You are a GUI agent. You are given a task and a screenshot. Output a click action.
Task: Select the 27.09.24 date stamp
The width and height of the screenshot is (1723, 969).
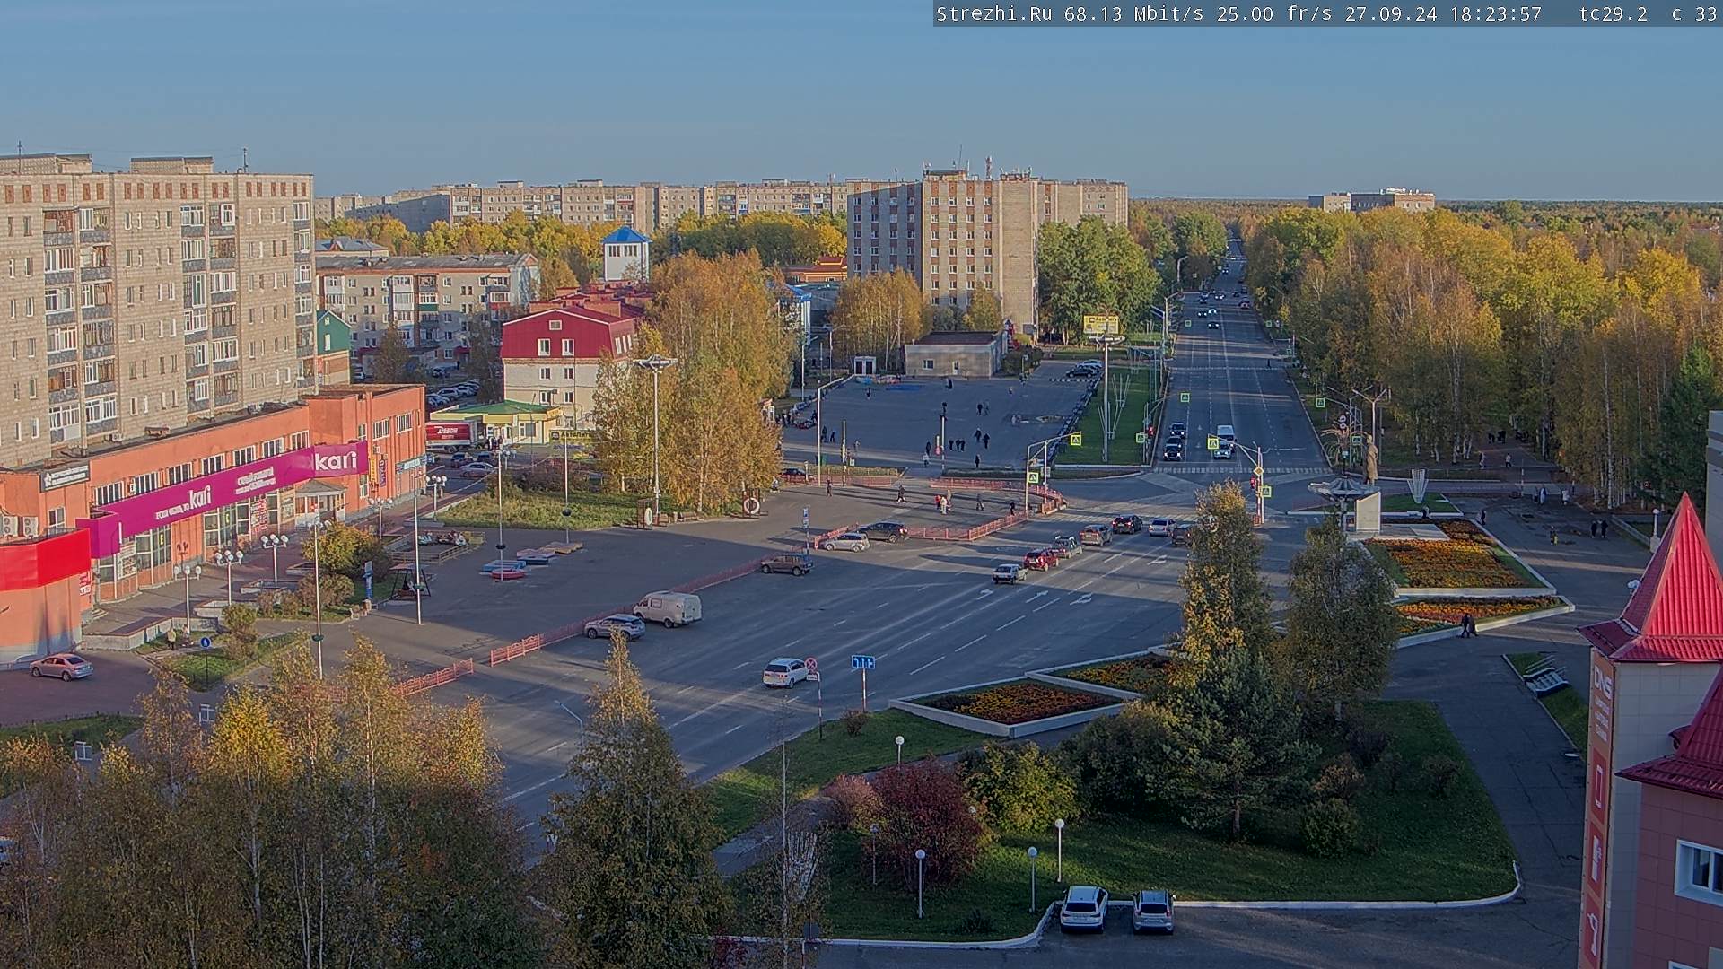click(1391, 13)
